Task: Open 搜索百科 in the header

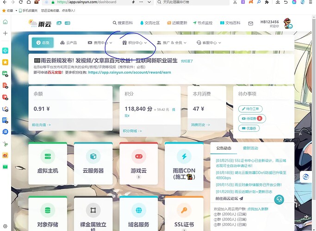Action: pyautogui.click(x=123, y=23)
